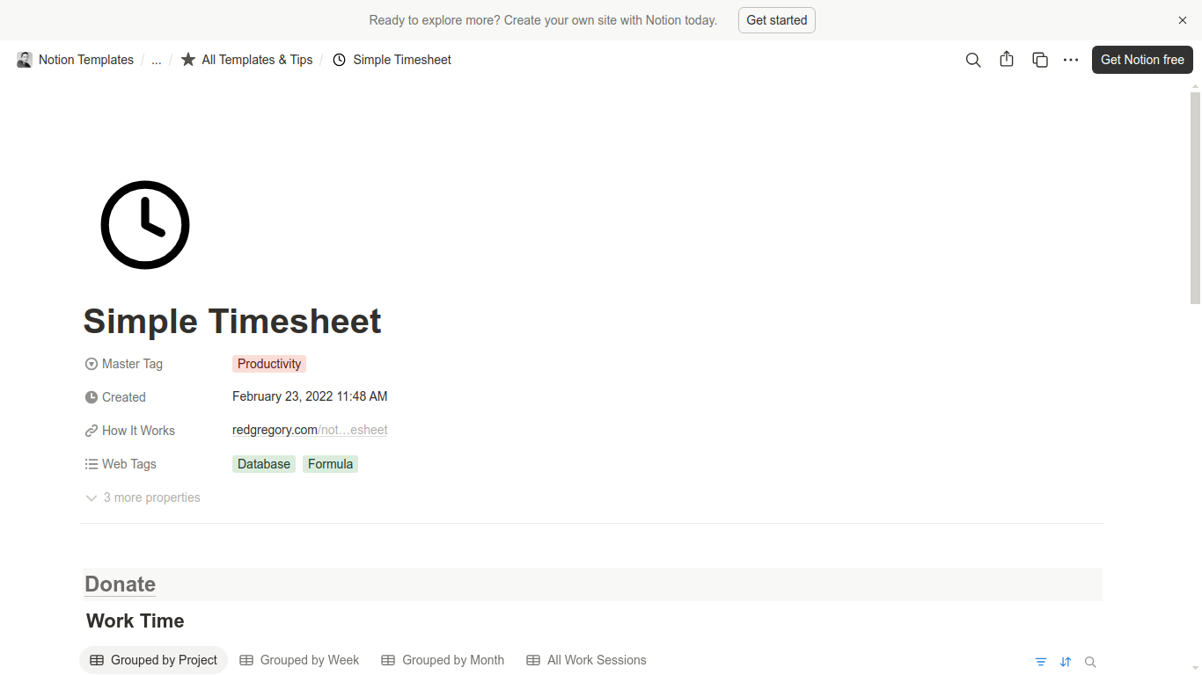Switch to Grouped by Month tab
The height and width of the screenshot is (675, 1202).
coord(443,660)
